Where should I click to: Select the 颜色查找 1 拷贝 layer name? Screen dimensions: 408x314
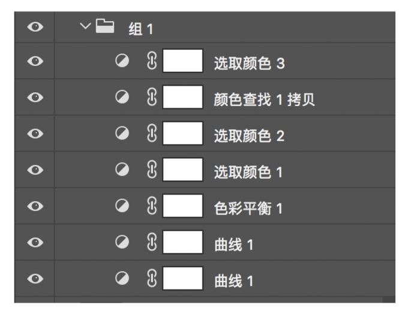(x=265, y=99)
